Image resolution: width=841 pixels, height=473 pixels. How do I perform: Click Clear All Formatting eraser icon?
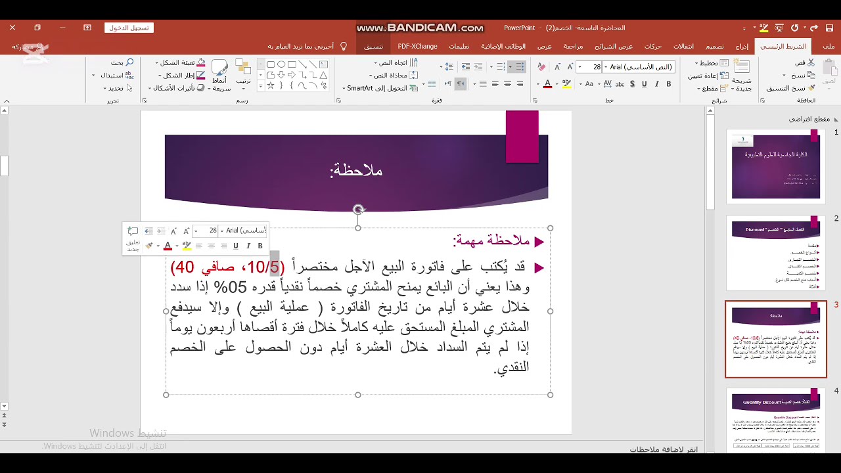(x=541, y=67)
